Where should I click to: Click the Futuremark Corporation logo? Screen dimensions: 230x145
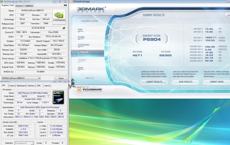(89, 90)
